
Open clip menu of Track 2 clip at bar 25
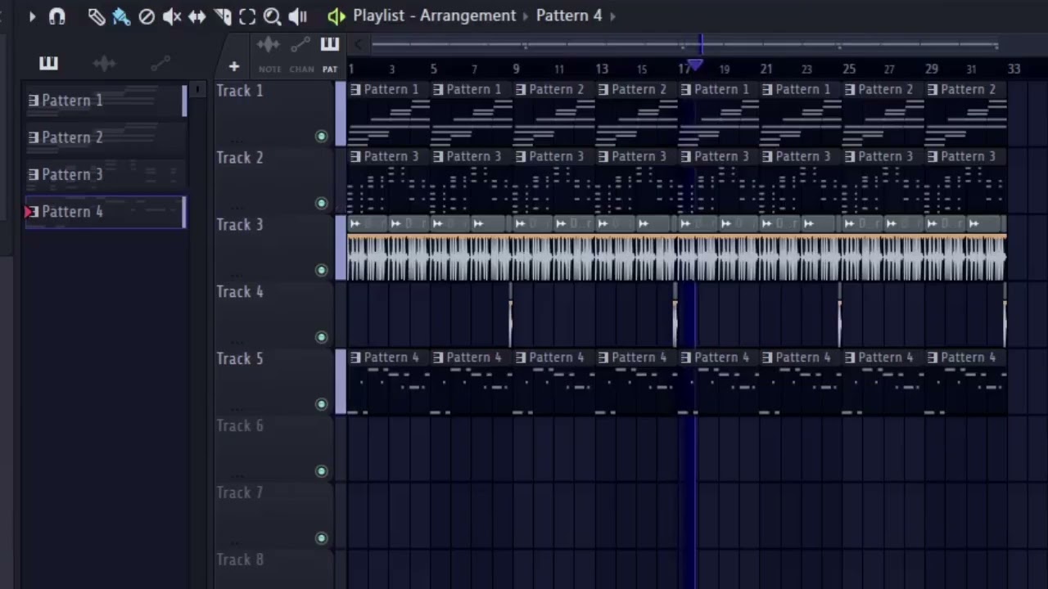tap(850, 157)
